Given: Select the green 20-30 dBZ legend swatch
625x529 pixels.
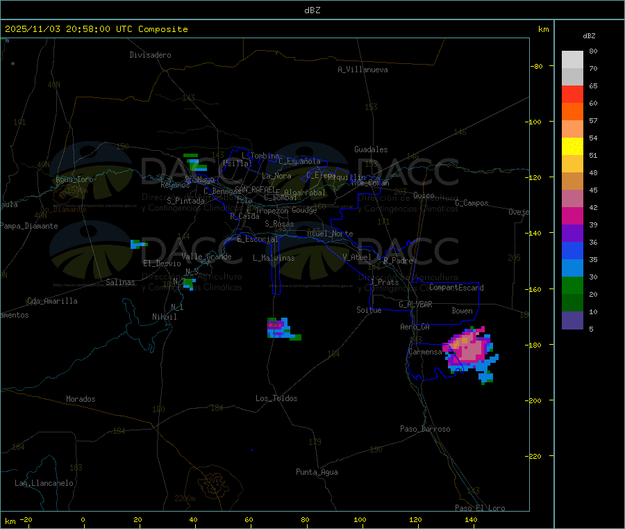Looking at the screenshot, I should tap(572, 285).
